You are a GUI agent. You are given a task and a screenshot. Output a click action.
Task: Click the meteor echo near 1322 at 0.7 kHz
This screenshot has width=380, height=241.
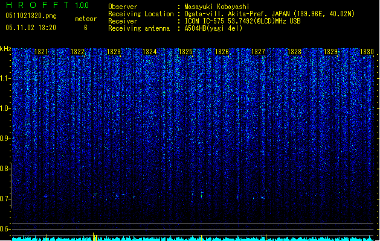click(x=95, y=195)
